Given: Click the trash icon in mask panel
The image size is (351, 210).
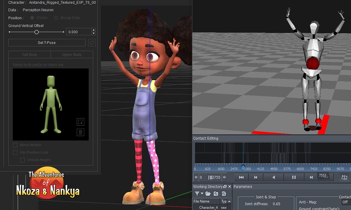Looking at the screenshot, I should pyautogui.click(x=80, y=132).
